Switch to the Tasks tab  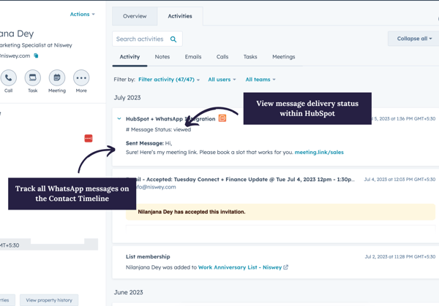pos(250,57)
